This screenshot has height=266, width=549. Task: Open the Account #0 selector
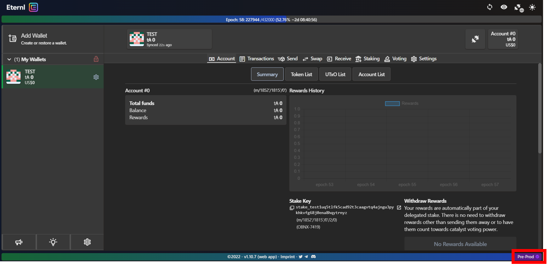click(x=503, y=39)
